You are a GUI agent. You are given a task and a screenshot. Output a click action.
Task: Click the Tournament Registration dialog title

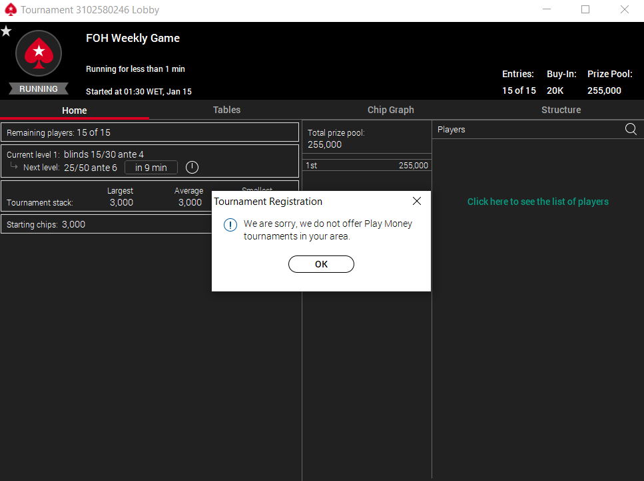click(x=268, y=202)
